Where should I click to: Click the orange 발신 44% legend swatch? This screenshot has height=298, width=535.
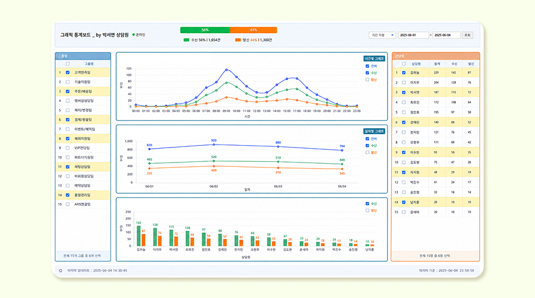[x=238, y=40]
